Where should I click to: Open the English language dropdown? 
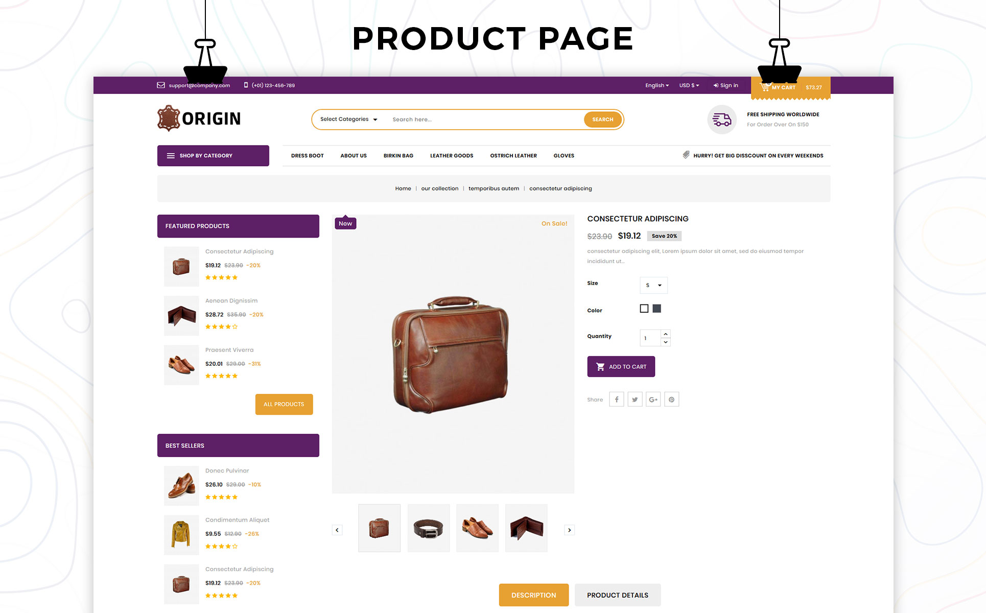(x=657, y=85)
